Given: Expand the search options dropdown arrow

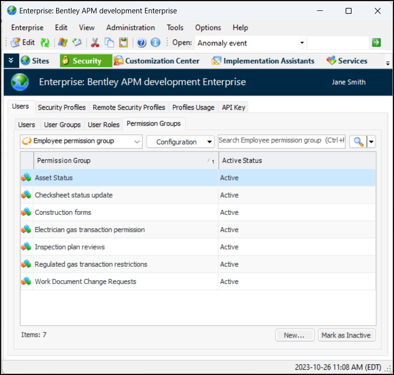Looking at the screenshot, I should (371, 142).
